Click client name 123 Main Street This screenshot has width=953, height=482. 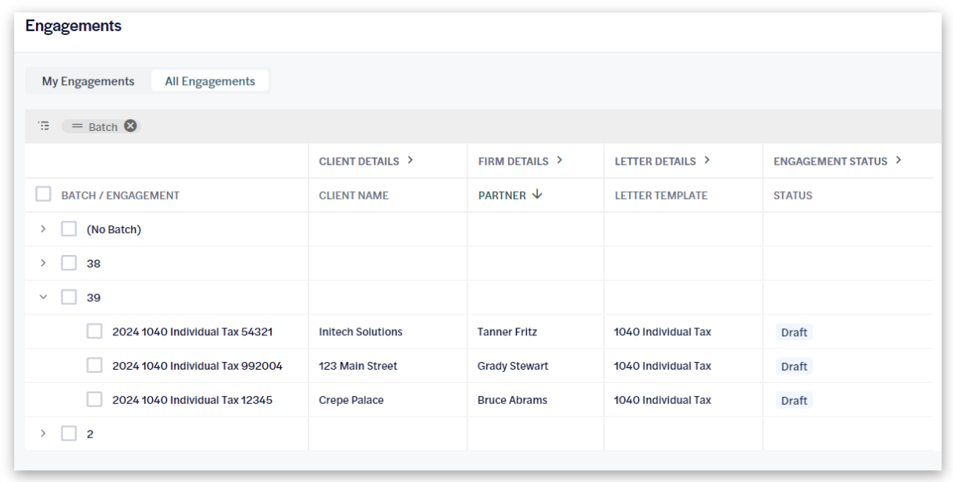coord(358,366)
